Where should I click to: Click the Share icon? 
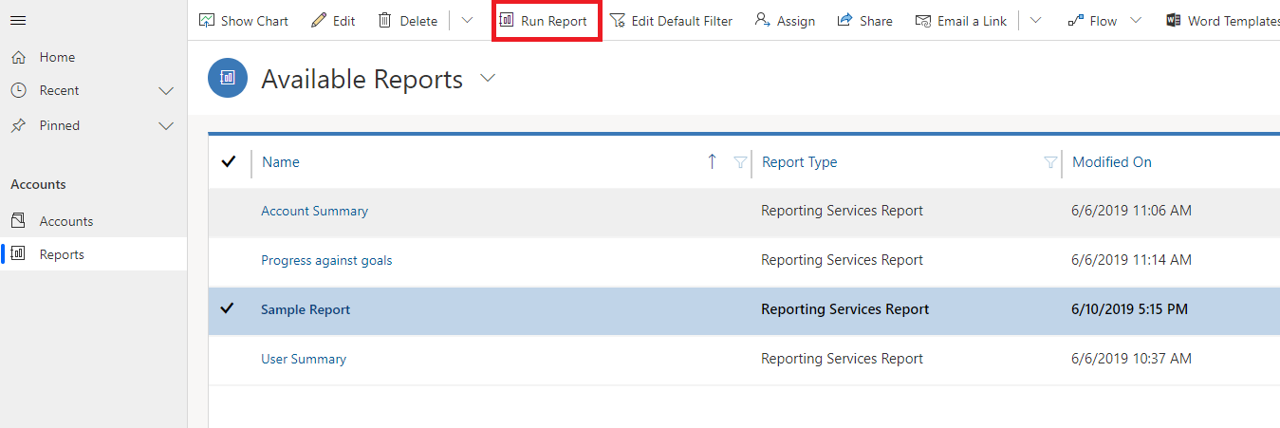click(x=844, y=21)
